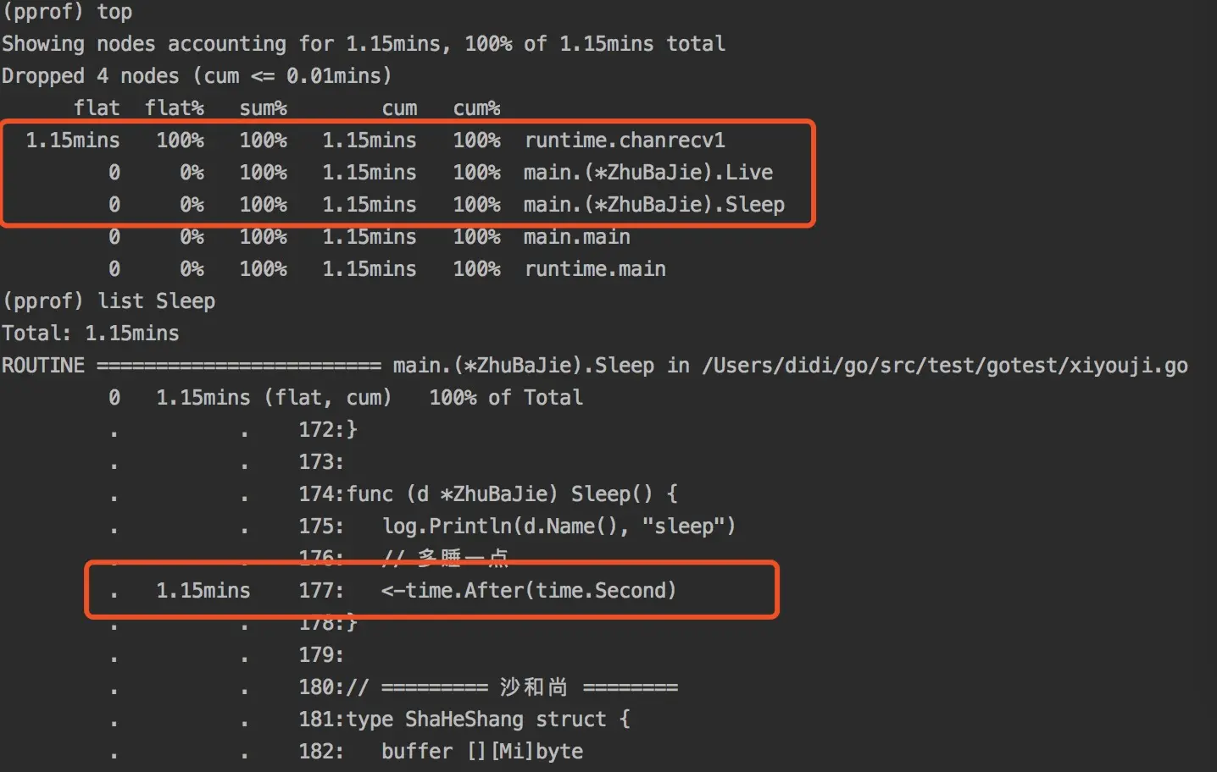This screenshot has width=1217, height=772.
Task: Click the flat column header
Action: (97, 108)
